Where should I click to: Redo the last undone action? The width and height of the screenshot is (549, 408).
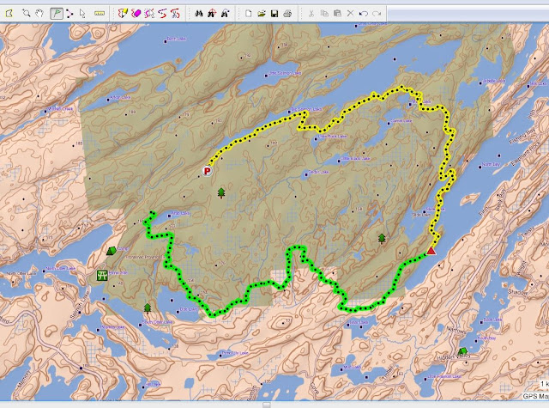[x=377, y=14]
